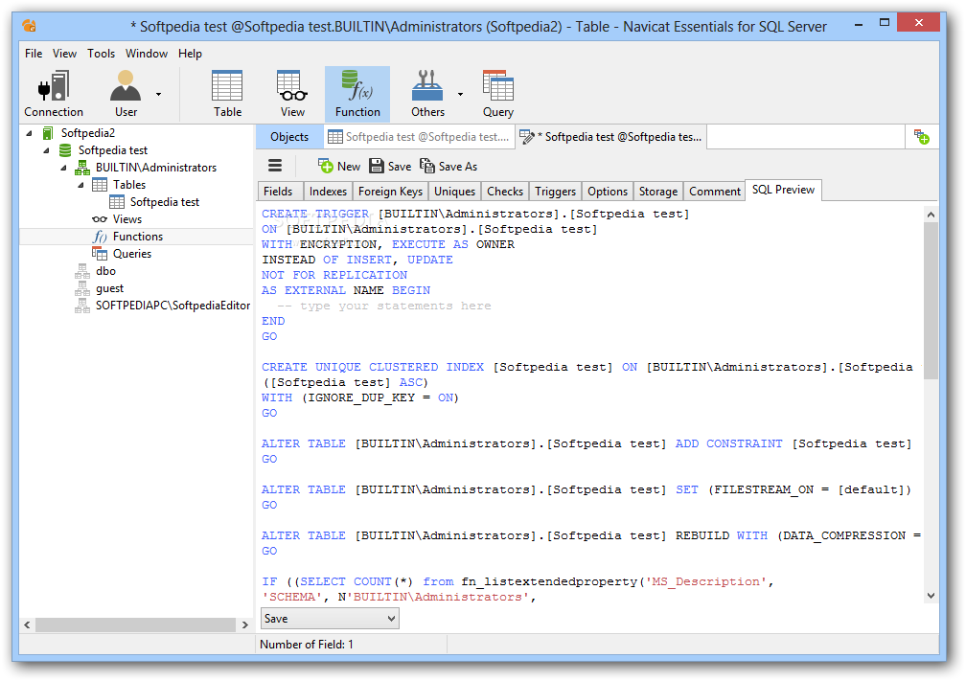The image size is (966, 681).
Task: Open the Help menu
Action: [190, 54]
